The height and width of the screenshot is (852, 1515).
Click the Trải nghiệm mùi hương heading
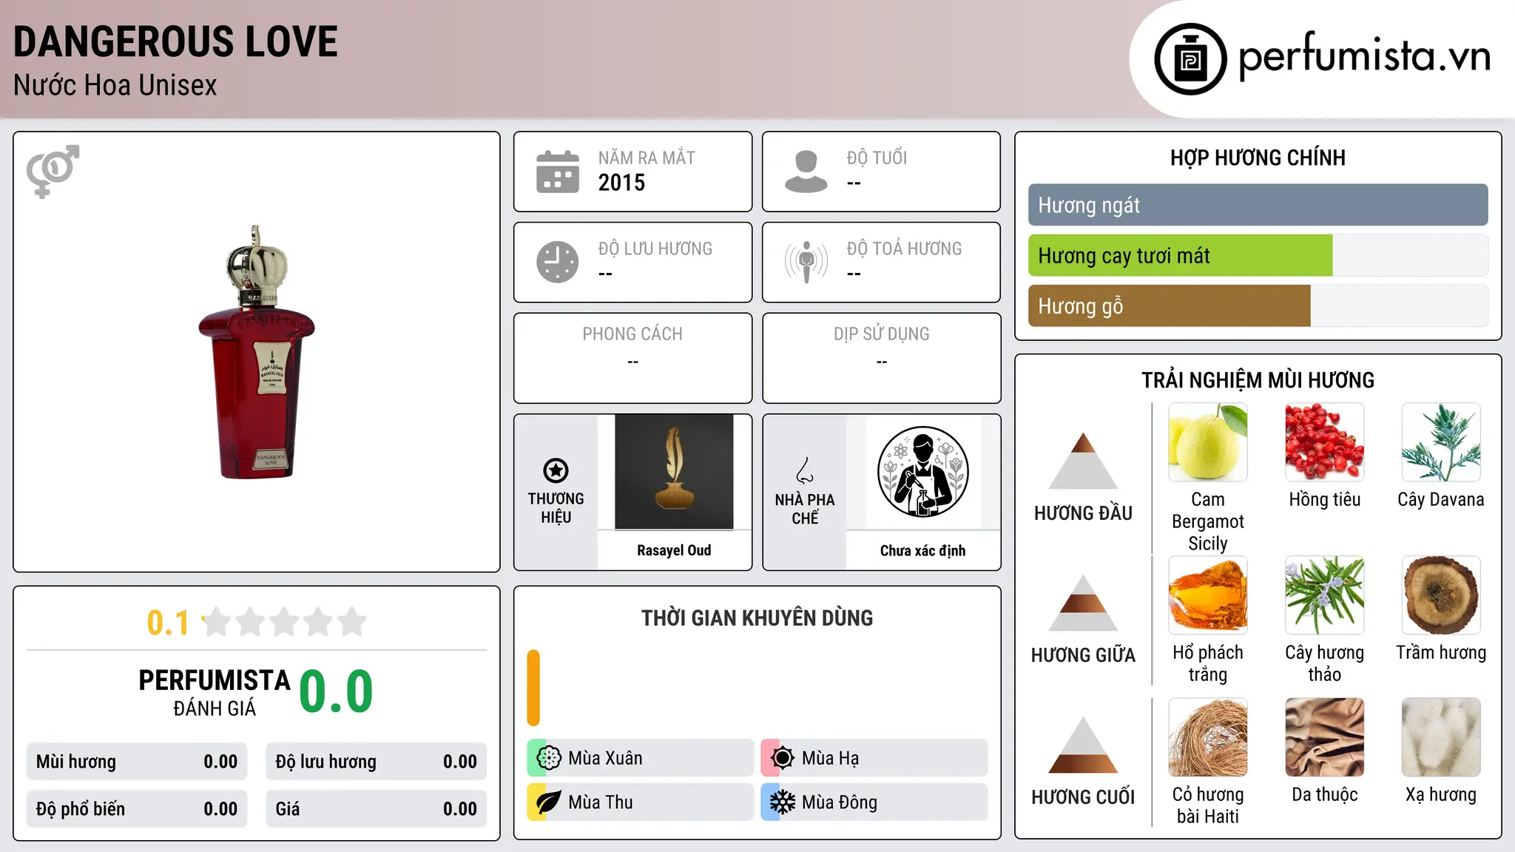[x=1258, y=380]
